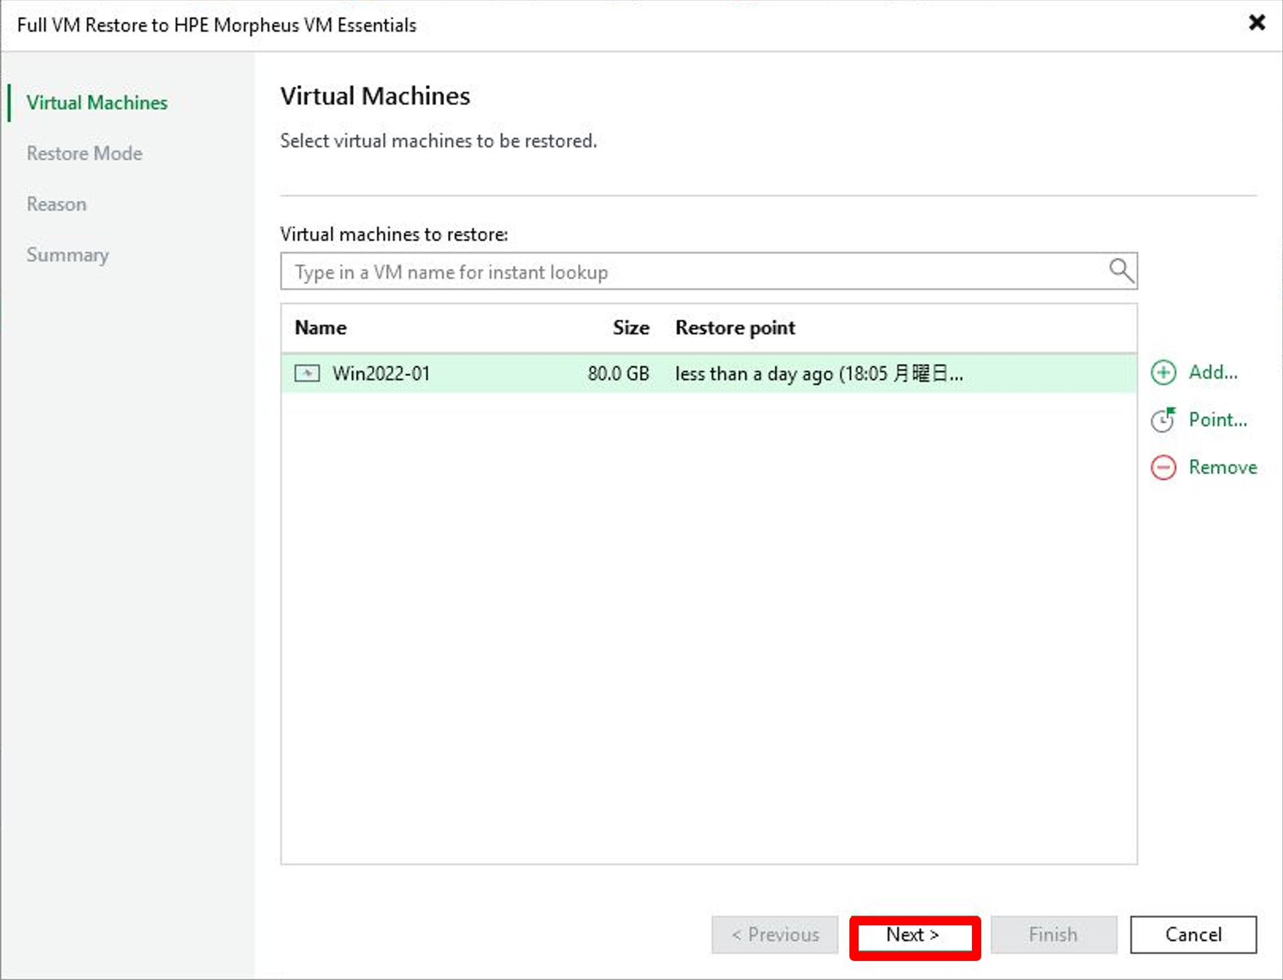This screenshot has height=980, width=1283.
Task: Cancel the restore wizard
Action: [1193, 935]
